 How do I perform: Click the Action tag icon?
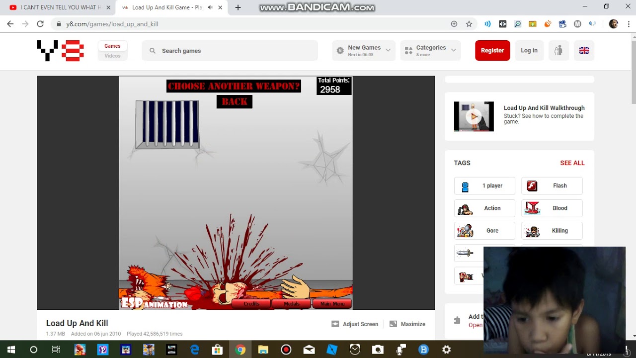pyautogui.click(x=465, y=208)
